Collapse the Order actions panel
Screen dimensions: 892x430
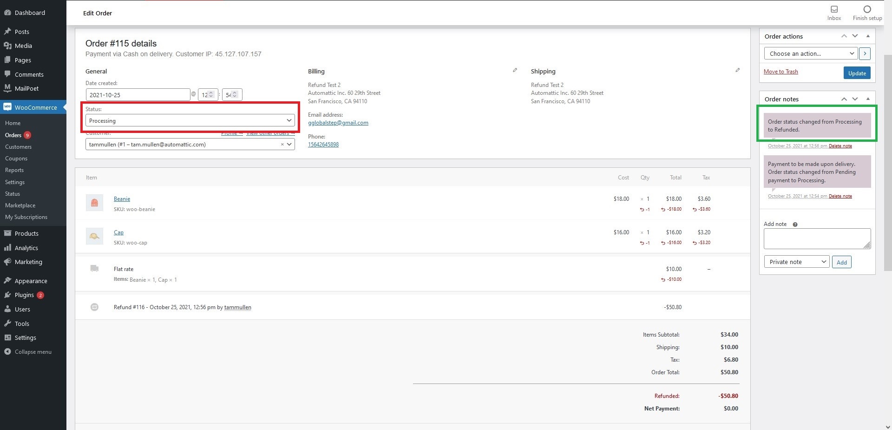tap(867, 36)
